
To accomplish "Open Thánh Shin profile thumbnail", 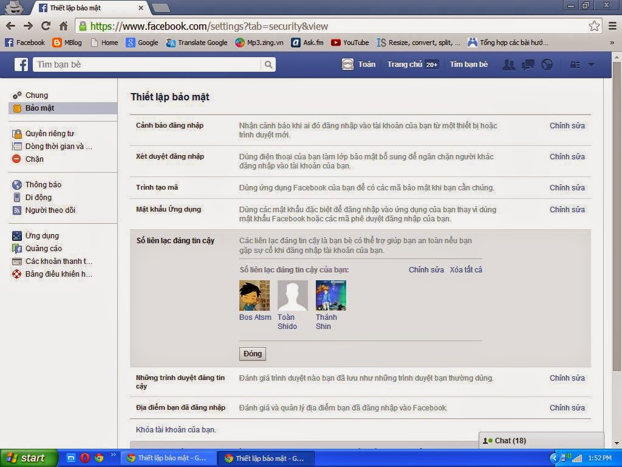I will pyautogui.click(x=331, y=296).
